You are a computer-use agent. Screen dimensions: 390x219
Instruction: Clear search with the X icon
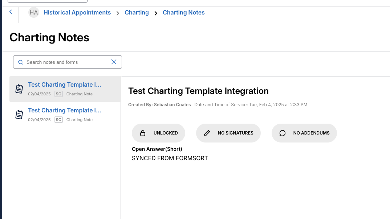tap(114, 62)
